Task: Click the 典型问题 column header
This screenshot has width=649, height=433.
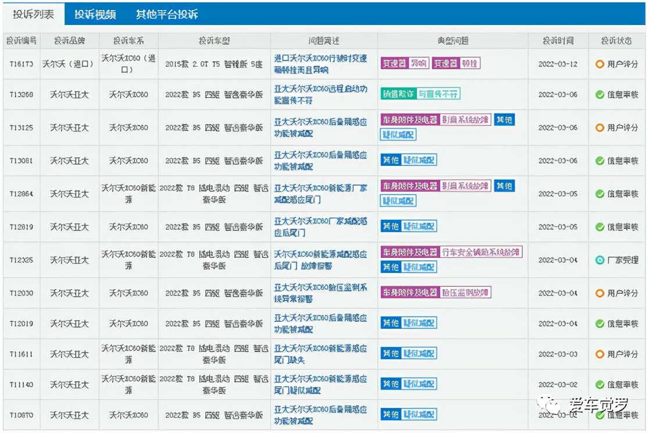Action: click(x=453, y=41)
